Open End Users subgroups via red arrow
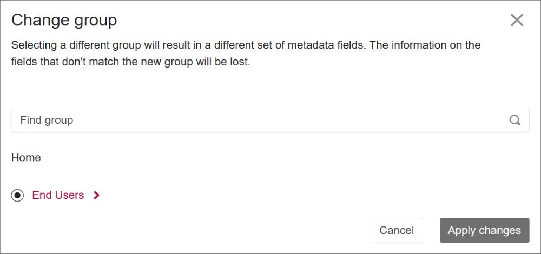Image resolution: width=541 pixels, height=254 pixels. (97, 196)
